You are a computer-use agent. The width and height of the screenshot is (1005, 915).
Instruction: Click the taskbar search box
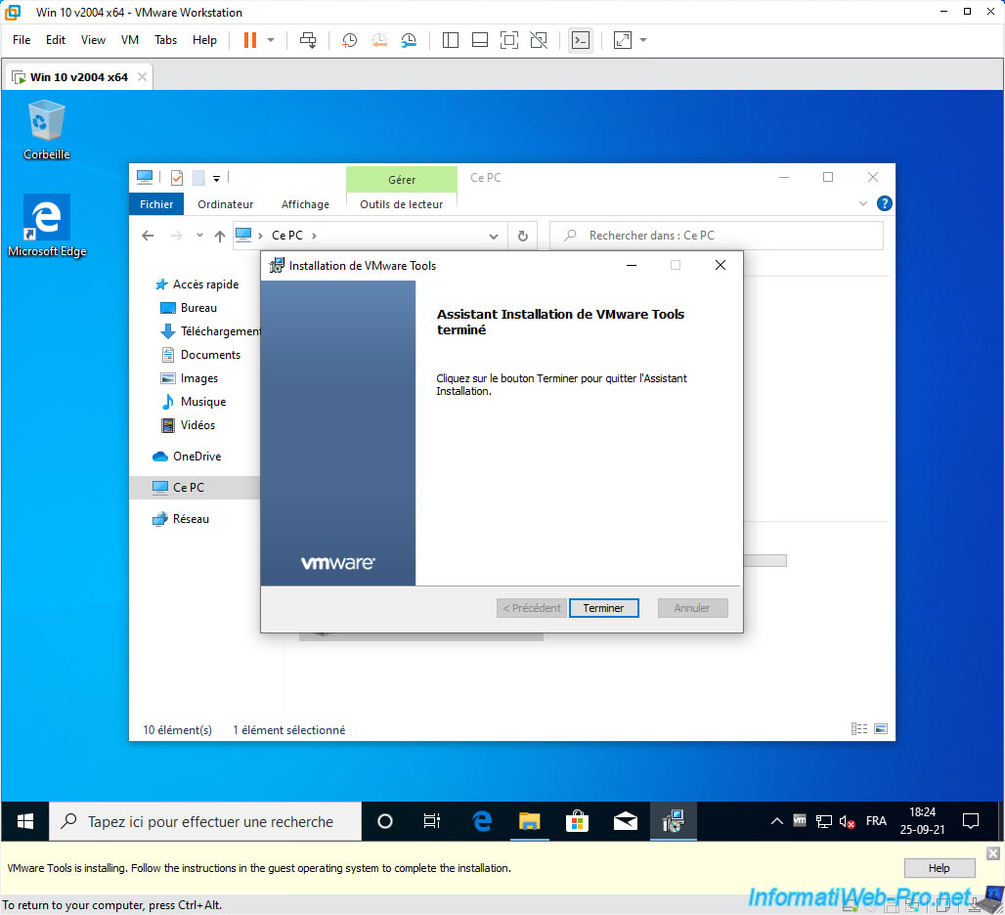(205, 821)
